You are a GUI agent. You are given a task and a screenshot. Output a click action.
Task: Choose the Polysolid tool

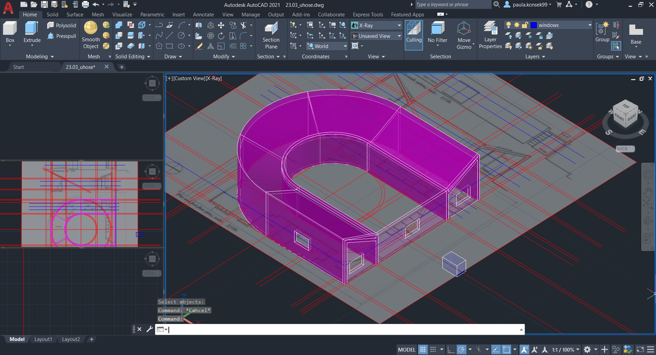pyautogui.click(x=62, y=26)
